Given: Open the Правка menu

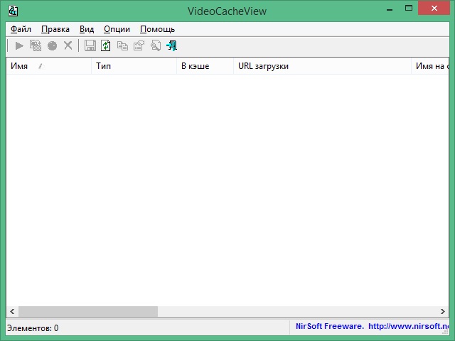Looking at the screenshot, I should pyautogui.click(x=55, y=29).
